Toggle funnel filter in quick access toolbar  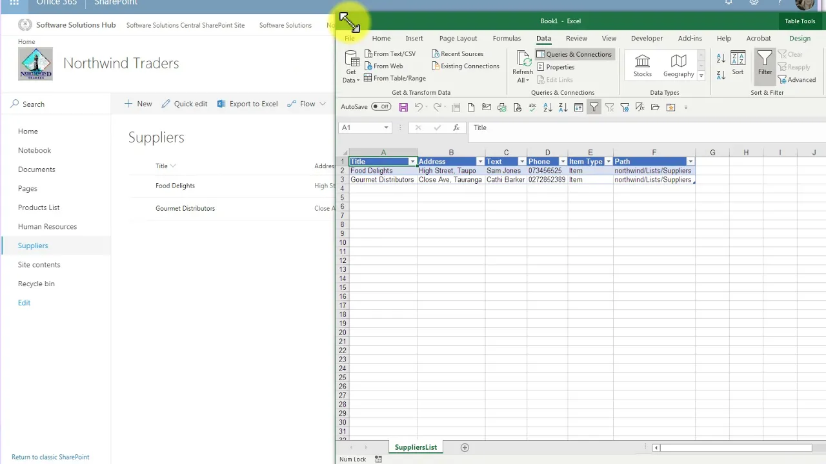[x=594, y=108]
